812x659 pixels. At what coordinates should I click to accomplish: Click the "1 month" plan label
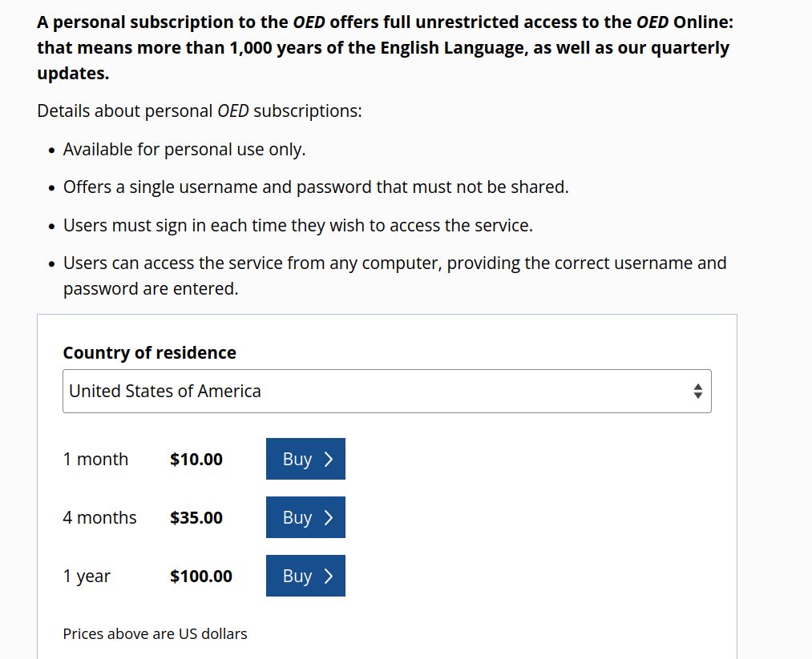[95, 460]
